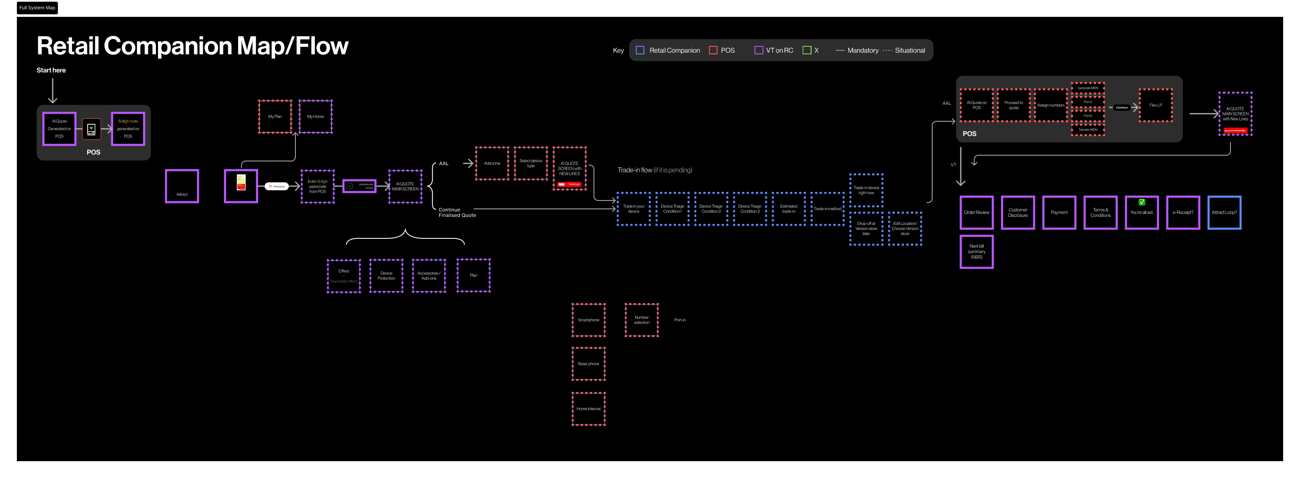Select the Home Internet node
Screen dimensions: 1300x478
point(588,409)
